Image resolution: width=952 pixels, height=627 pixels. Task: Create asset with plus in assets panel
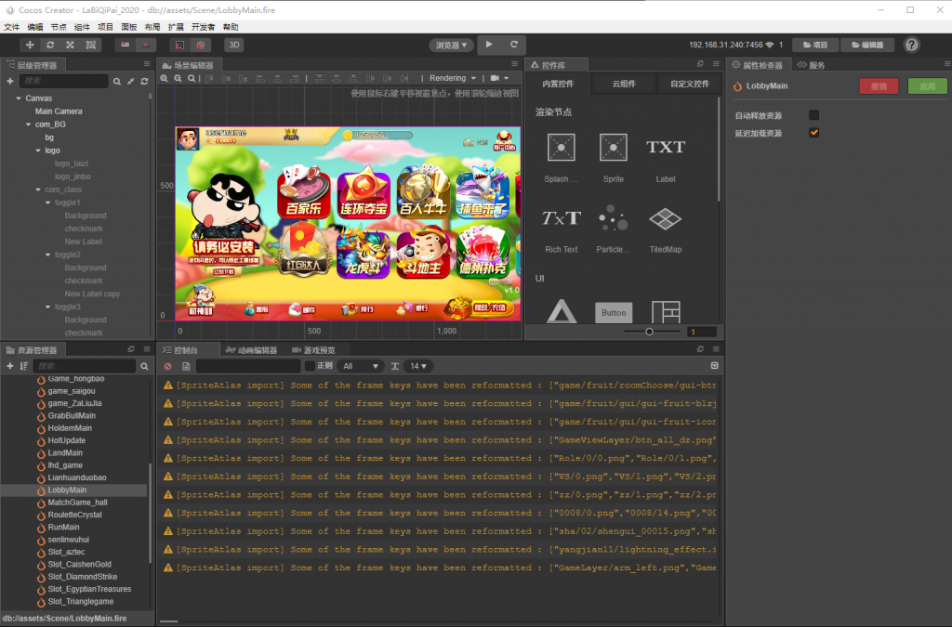[x=9, y=366]
